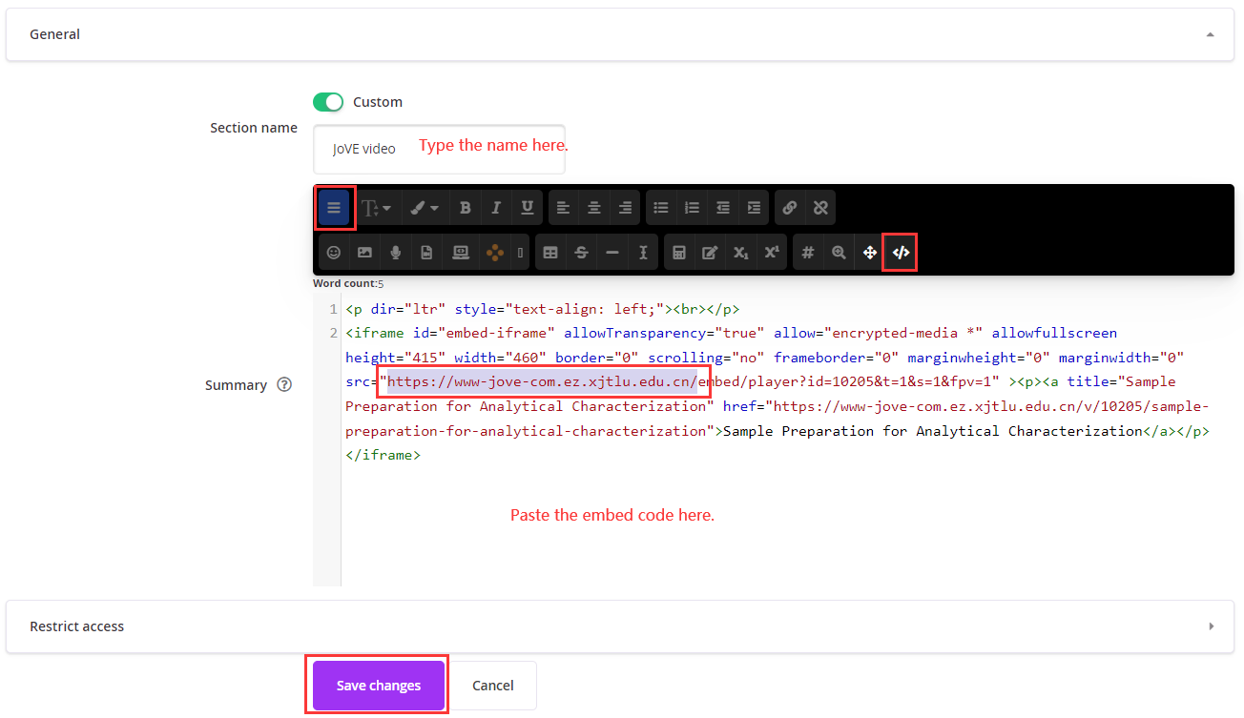Outdent the paragraph
Screen dimensions: 1244x718
[x=723, y=208]
